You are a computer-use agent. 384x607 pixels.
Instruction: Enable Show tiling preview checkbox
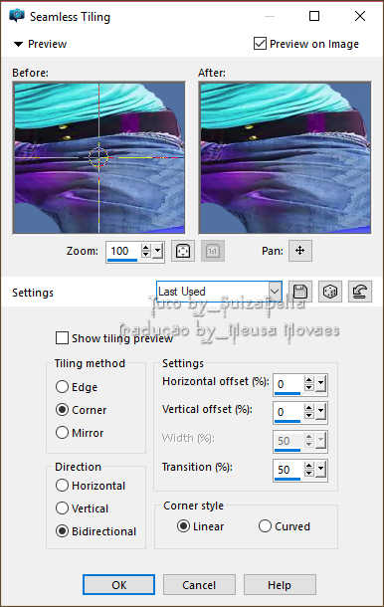pos(62,338)
